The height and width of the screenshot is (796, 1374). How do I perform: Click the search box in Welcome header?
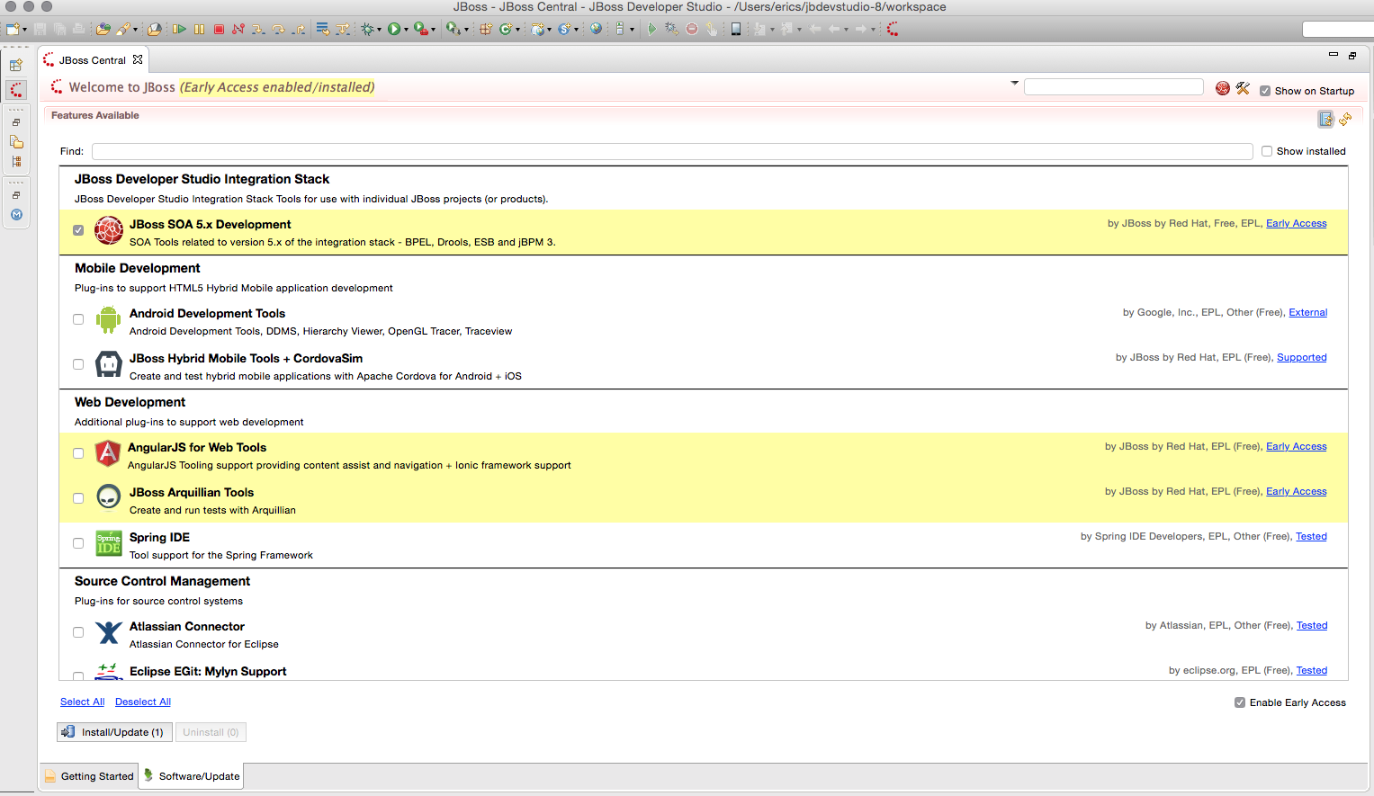1114,86
